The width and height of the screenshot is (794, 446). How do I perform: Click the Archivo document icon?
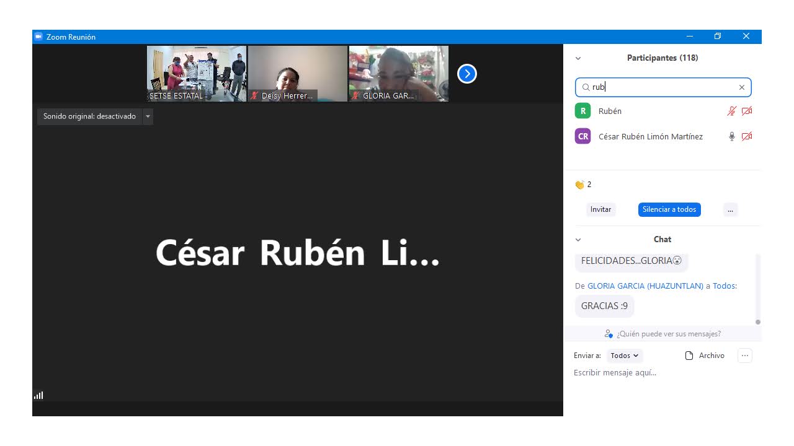coord(689,356)
